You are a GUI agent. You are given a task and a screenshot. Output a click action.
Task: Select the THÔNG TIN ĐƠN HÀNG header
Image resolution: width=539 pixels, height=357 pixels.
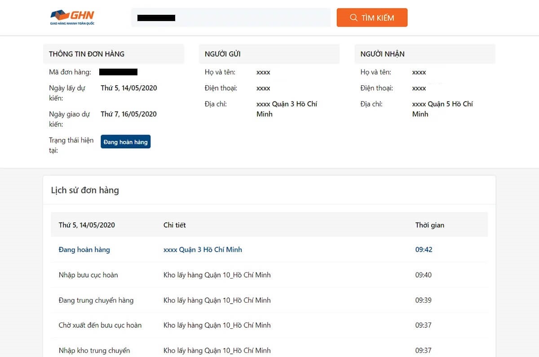[x=87, y=54]
